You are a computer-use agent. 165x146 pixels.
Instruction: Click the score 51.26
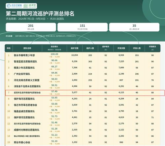[x=54, y=129]
